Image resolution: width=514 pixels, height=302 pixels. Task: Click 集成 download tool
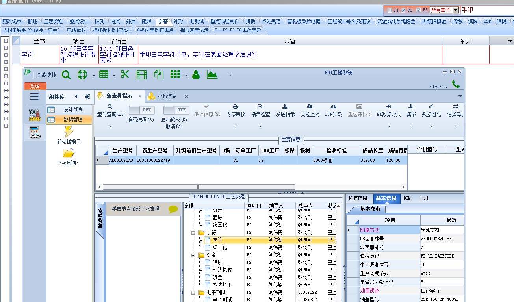click(411, 110)
